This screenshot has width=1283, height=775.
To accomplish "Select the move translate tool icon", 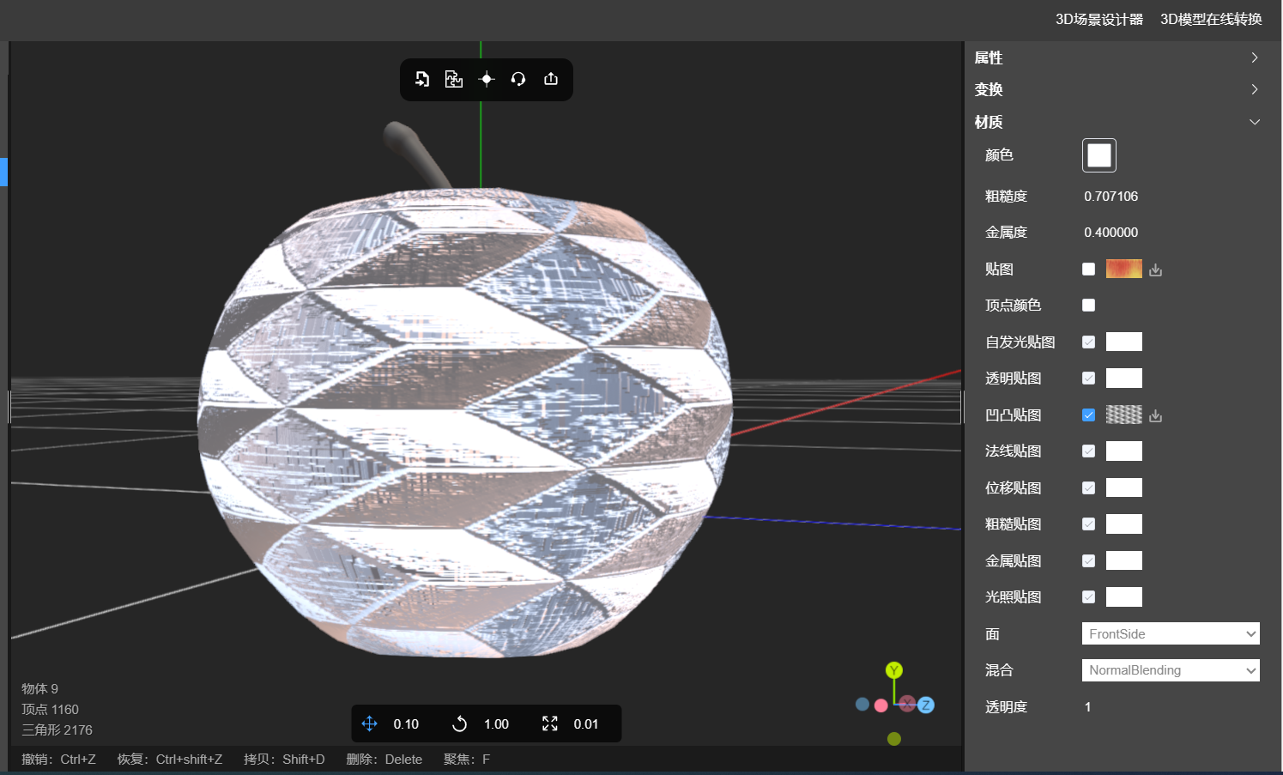I will [370, 724].
